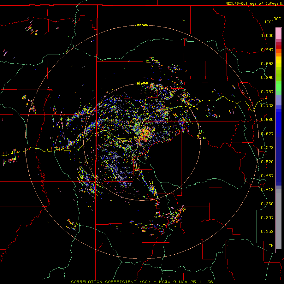Pick the bright green color bar segment

click(279, 86)
